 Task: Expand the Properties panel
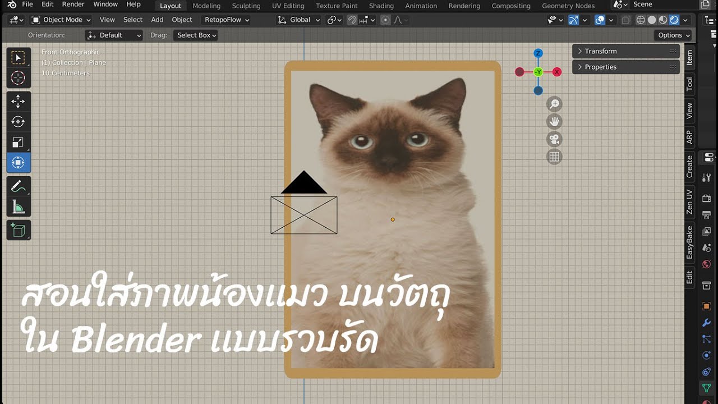(x=626, y=67)
